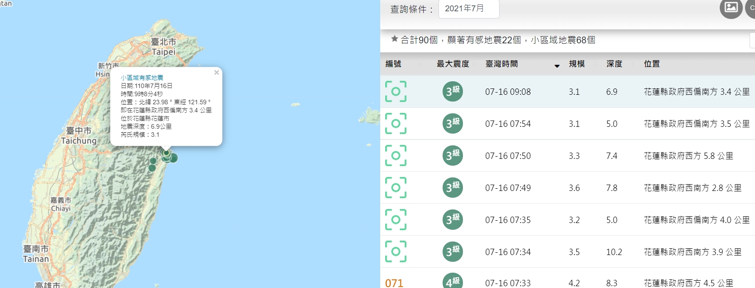Click the time cell 07-16 07:34

[508, 252]
